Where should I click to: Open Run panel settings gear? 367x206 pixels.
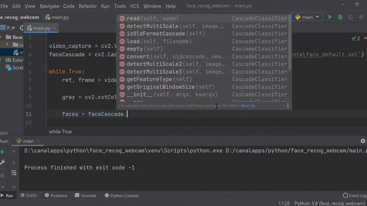point(363,141)
